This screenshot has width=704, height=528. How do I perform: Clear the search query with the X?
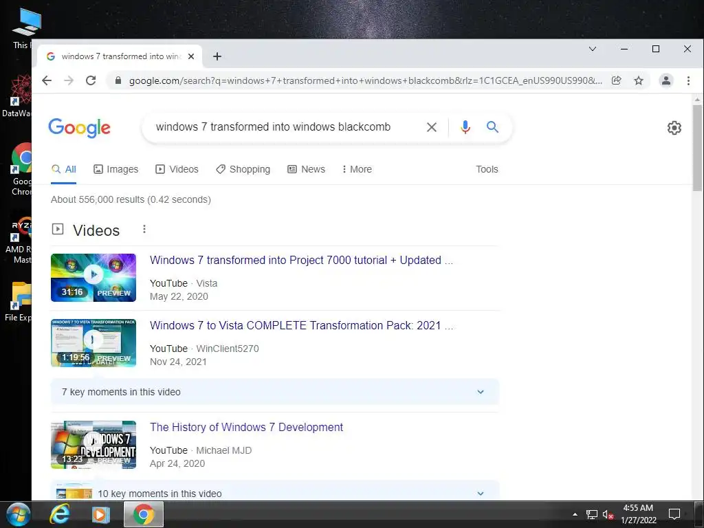(x=432, y=127)
